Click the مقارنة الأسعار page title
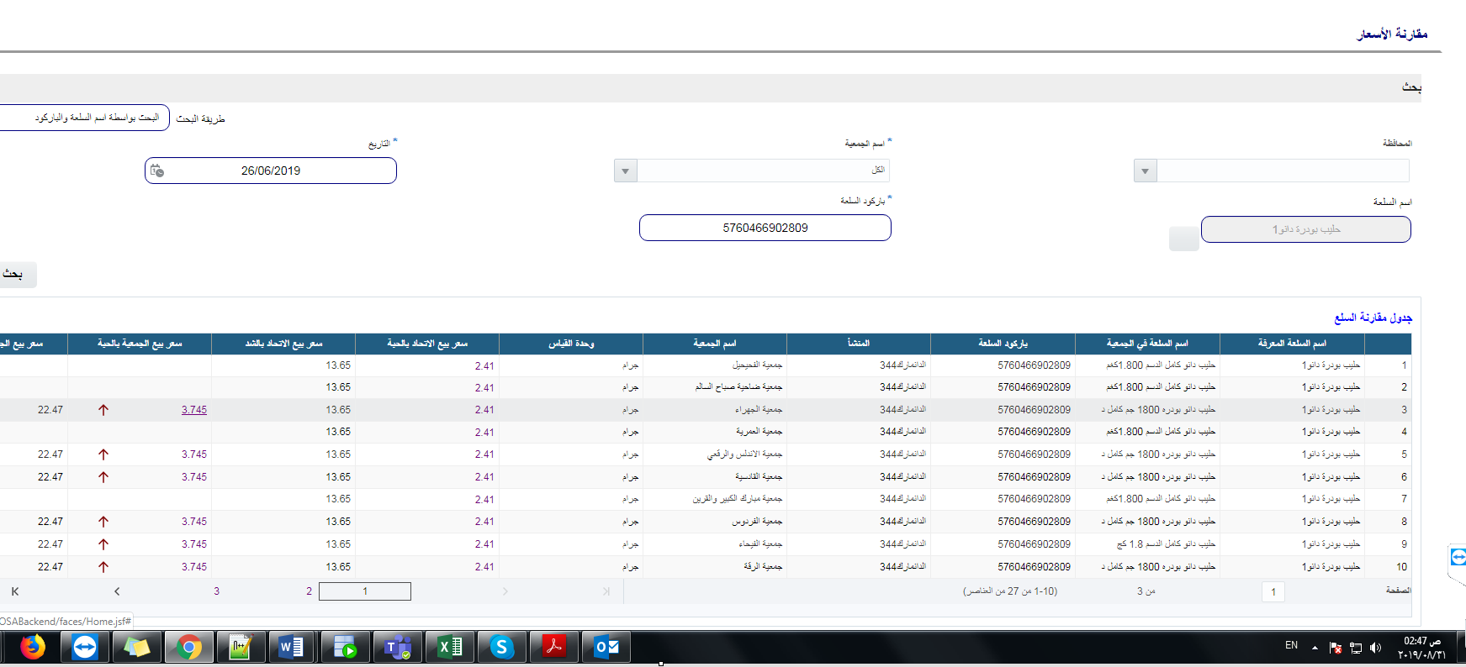 1392,34
